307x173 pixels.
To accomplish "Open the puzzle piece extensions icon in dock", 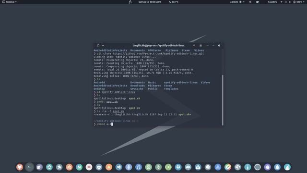I will [59, 167].
